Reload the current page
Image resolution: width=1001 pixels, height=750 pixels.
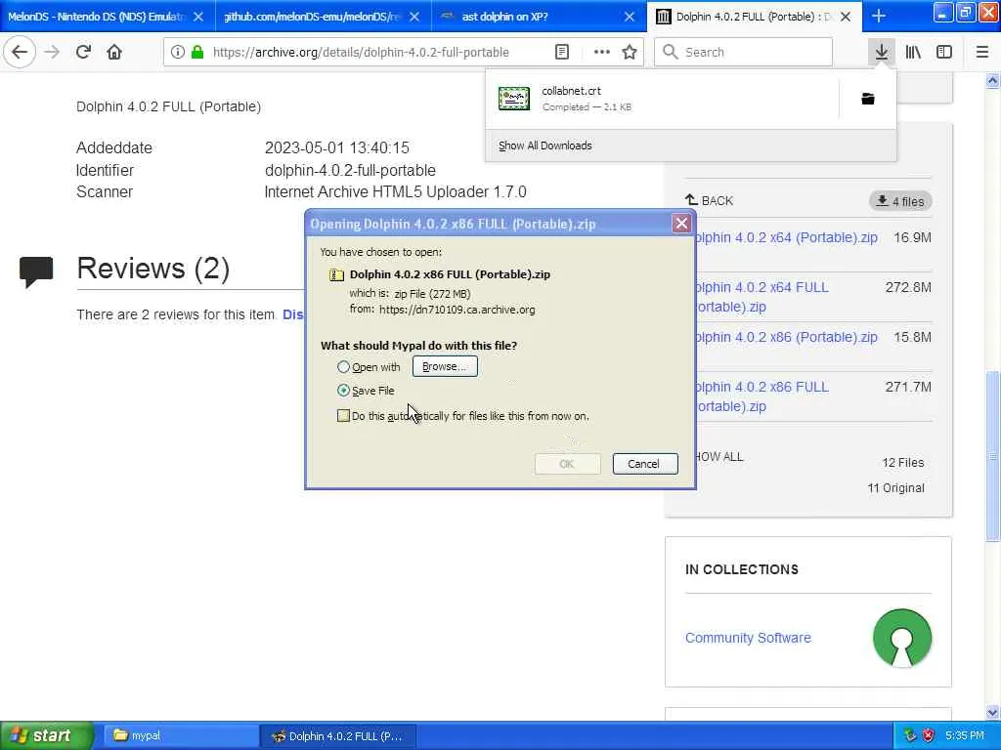pyautogui.click(x=83, y=53)
